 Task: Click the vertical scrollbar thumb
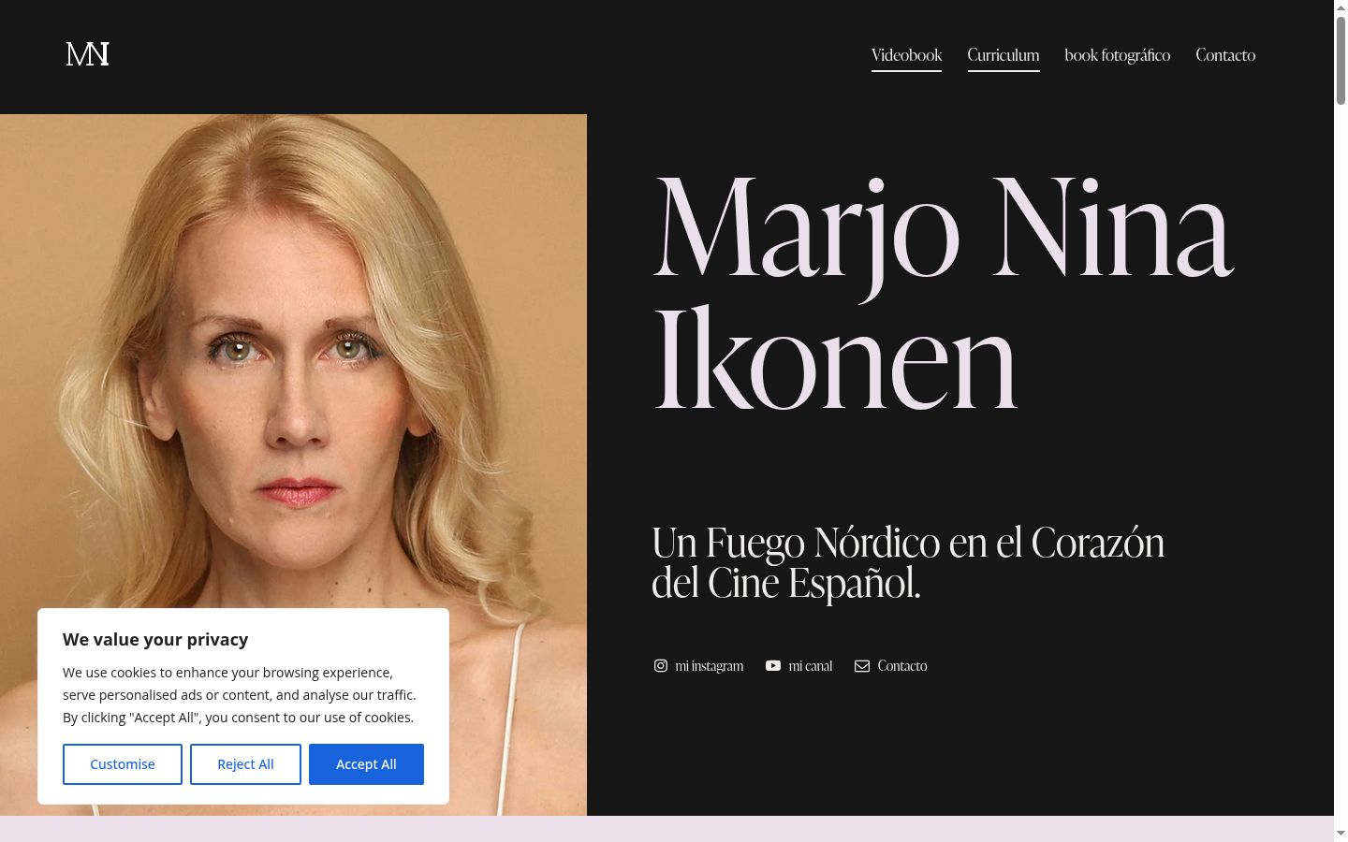(x=1341, y=61)
